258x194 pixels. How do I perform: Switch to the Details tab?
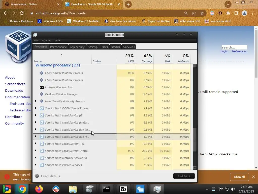[115, 47]
